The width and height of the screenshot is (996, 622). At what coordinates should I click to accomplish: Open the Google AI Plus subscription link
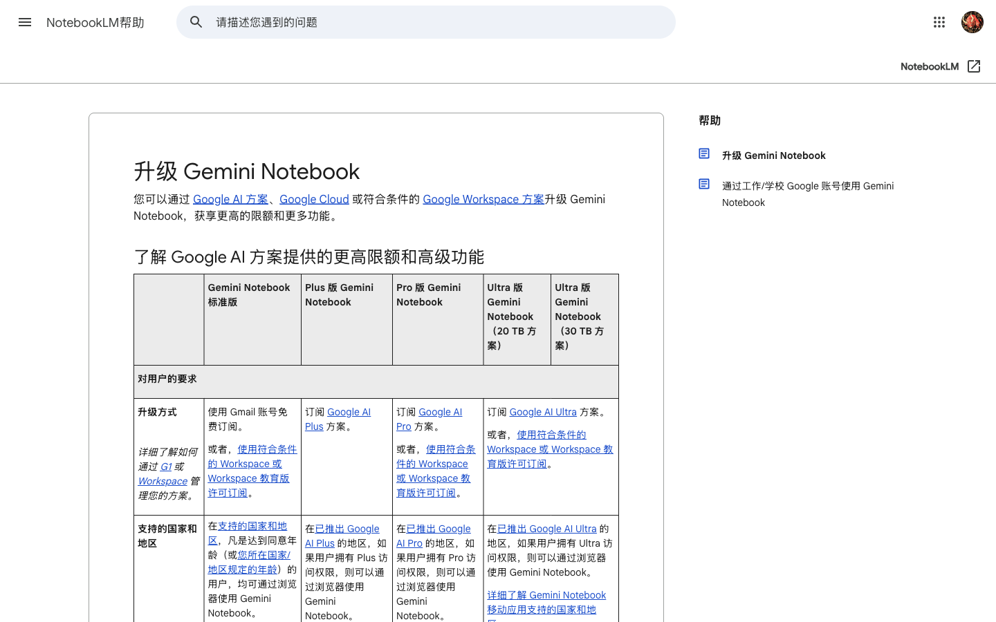(x=338, y=419)
